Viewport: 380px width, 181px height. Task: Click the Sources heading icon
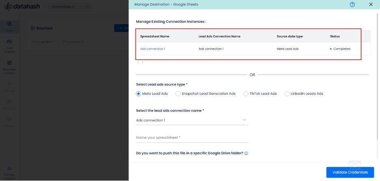click(x=33, y=28)
